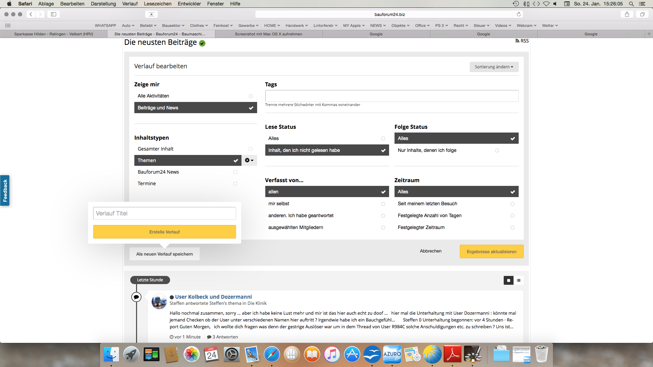Click Als neuen Verlauf speichern button

click(x=165, y=254)
